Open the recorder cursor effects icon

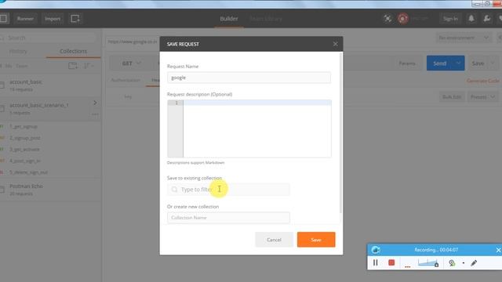(x=452, y=263)
